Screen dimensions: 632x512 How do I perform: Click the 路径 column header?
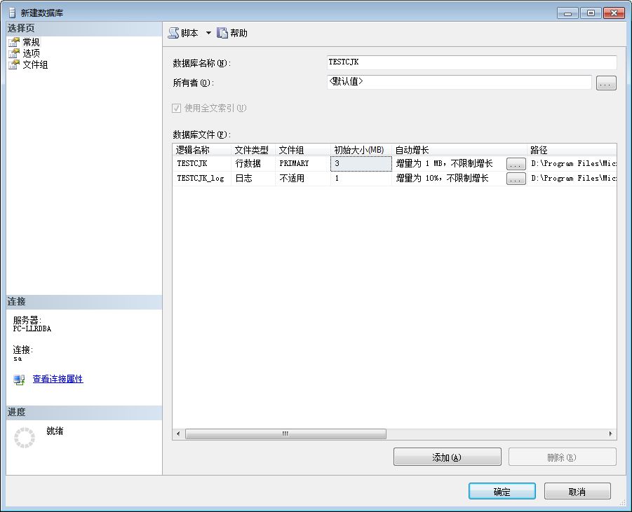tap(572, 150)
